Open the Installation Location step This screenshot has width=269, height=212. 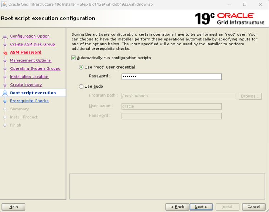[x=29, y=77]
